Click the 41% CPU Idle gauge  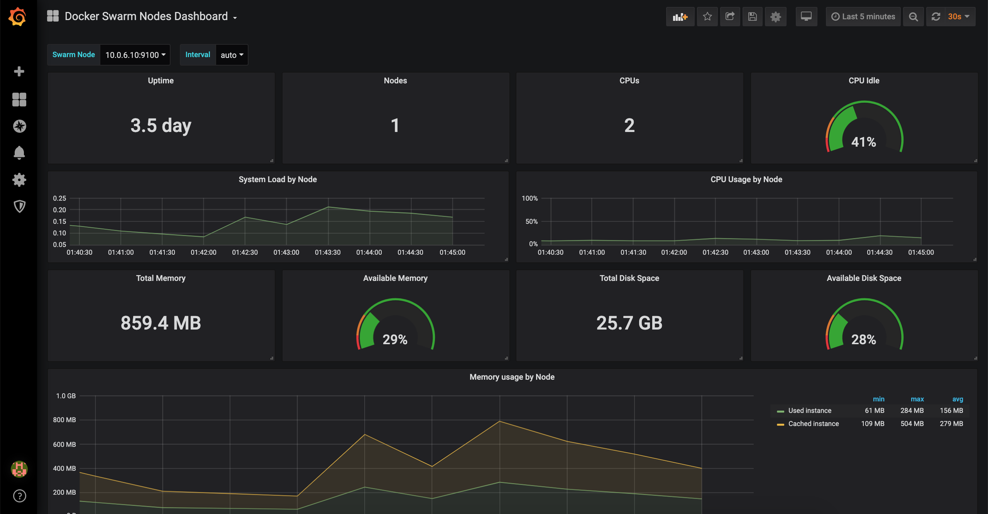point(864,127)
